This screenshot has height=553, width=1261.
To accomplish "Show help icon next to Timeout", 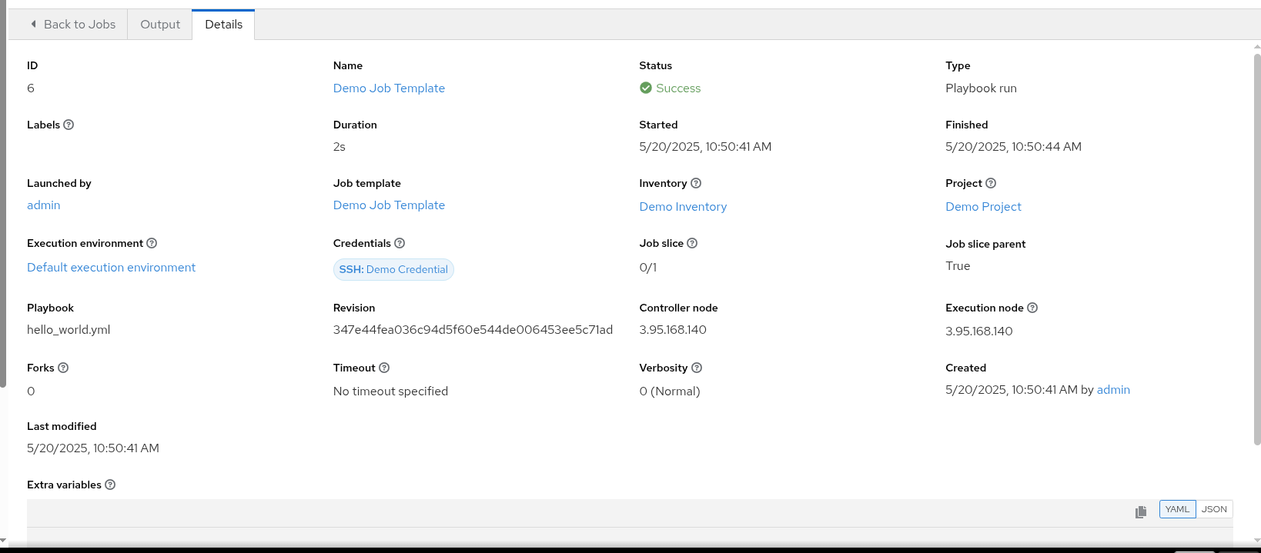I will click(384, 368).
